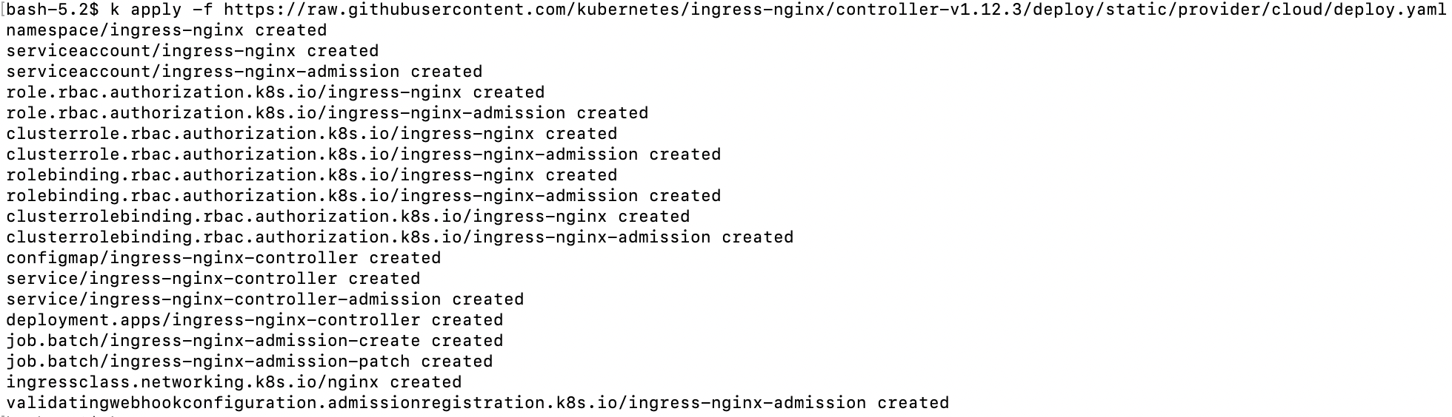The height and width of the screenshot is (417, 1452).
Task: Click the "service/ingress-nginx-controller created" line
Action: click(x=213, y=279)
